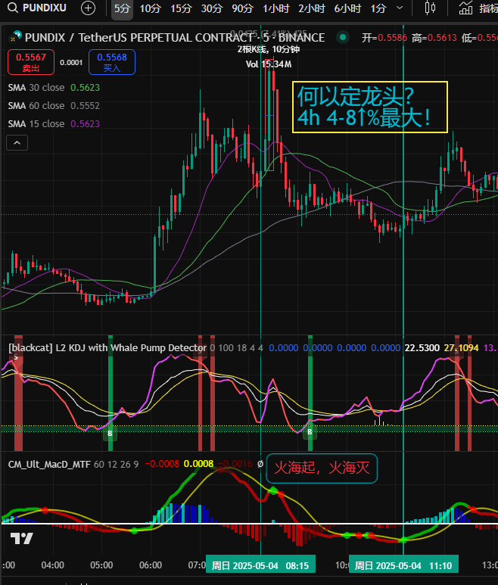Open candlestick chart type selector
Viewport: 498px width, 585px height.
tap(430, 8)
